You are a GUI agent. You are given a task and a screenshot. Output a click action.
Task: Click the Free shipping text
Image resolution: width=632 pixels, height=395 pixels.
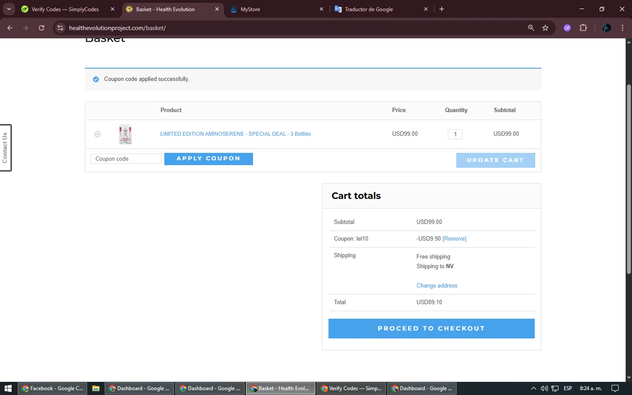[433, 256]
